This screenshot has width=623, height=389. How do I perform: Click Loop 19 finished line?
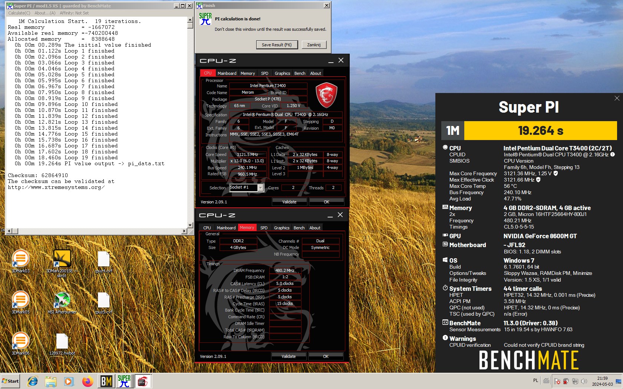pos(66,158)
